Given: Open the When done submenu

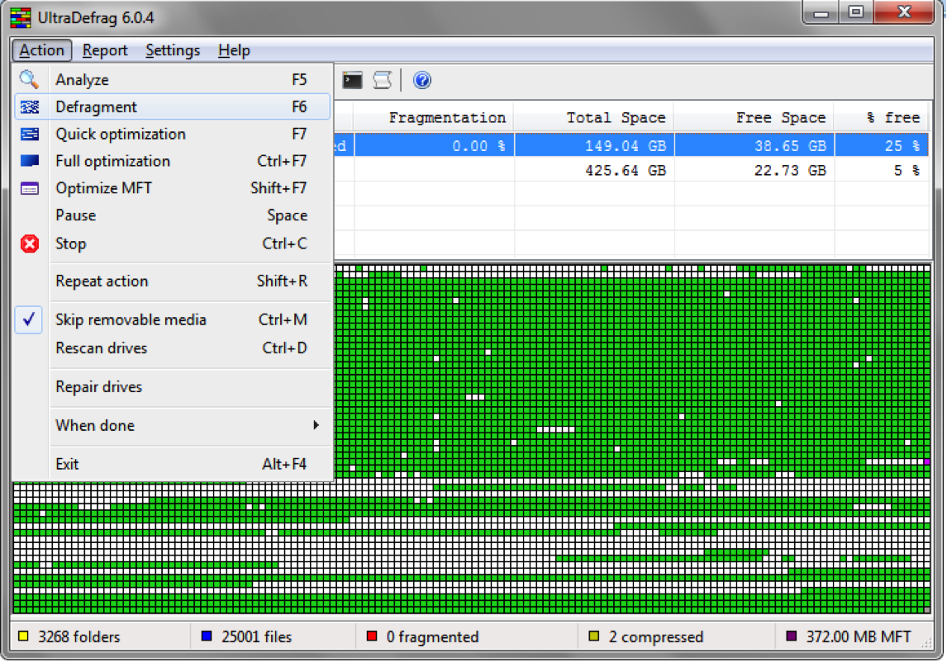Looking at the screenshot, I should click(172, 425).
